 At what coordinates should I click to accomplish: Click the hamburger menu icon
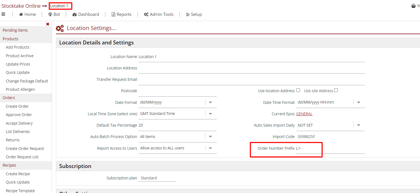click(3, 14)
